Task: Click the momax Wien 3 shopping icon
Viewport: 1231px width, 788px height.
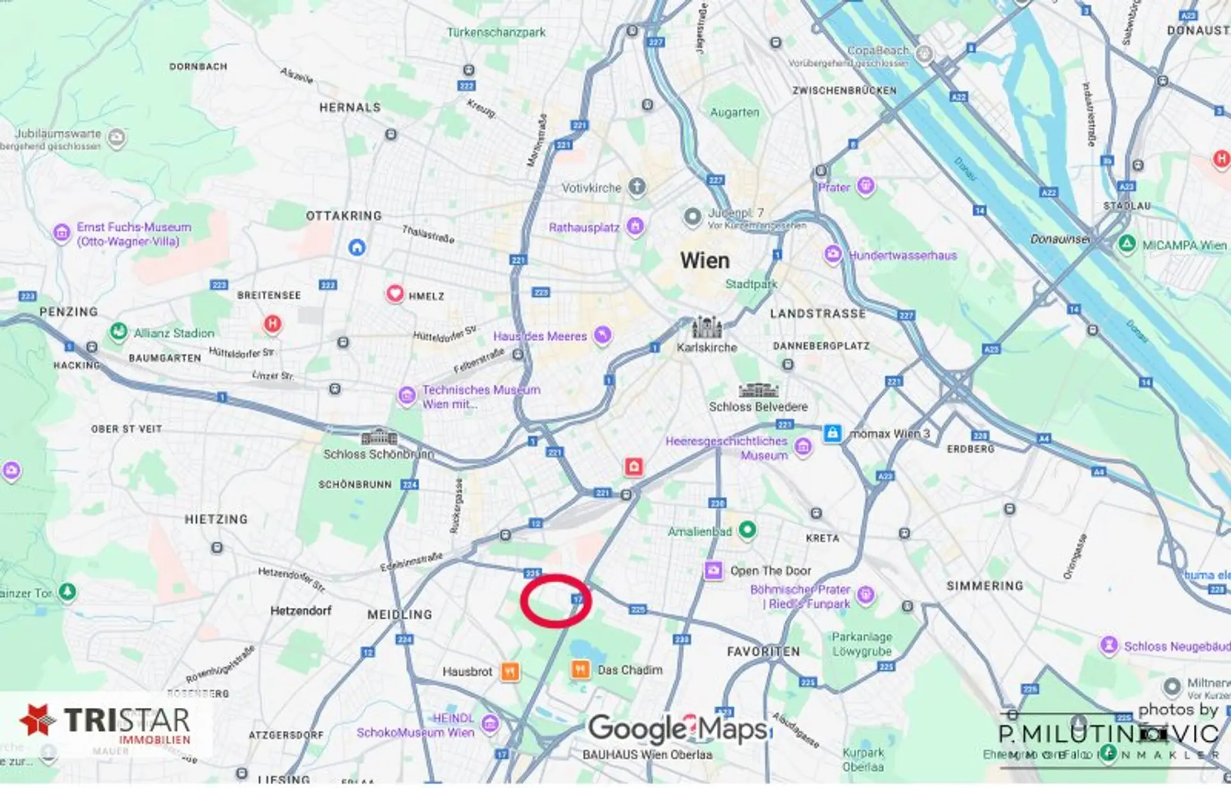Action: [832, 433]
